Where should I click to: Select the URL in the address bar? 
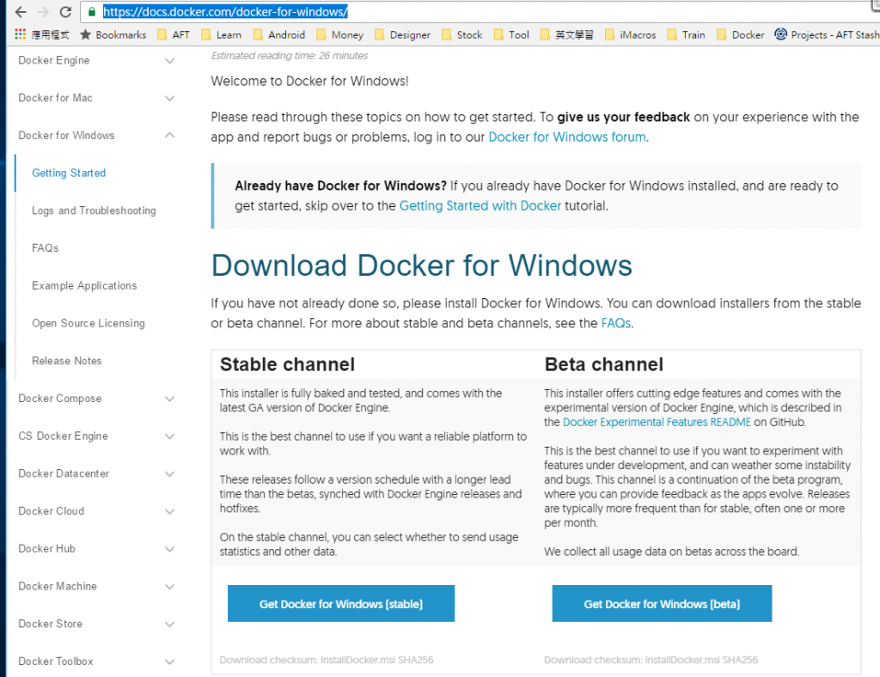pos(225,12)
